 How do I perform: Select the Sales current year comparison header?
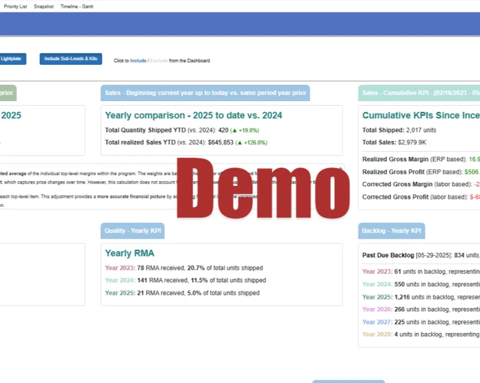point(205,93)
